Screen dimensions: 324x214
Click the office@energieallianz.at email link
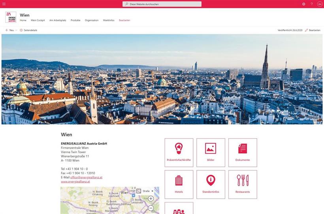click(86, 177)
